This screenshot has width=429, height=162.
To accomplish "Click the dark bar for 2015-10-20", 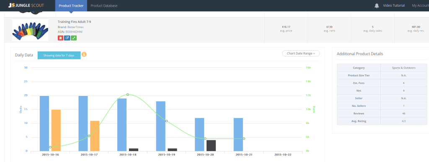I will [211, 146].
